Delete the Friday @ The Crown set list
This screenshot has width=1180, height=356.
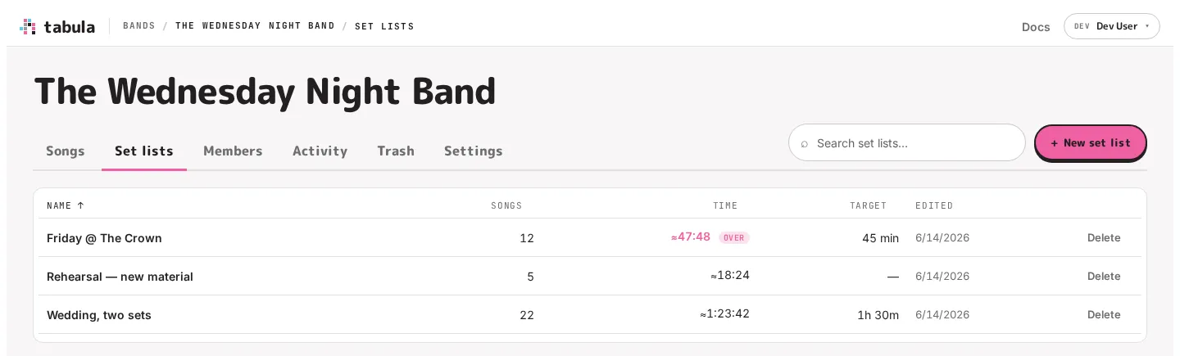pyautogui.click(x=1104, y=238)
